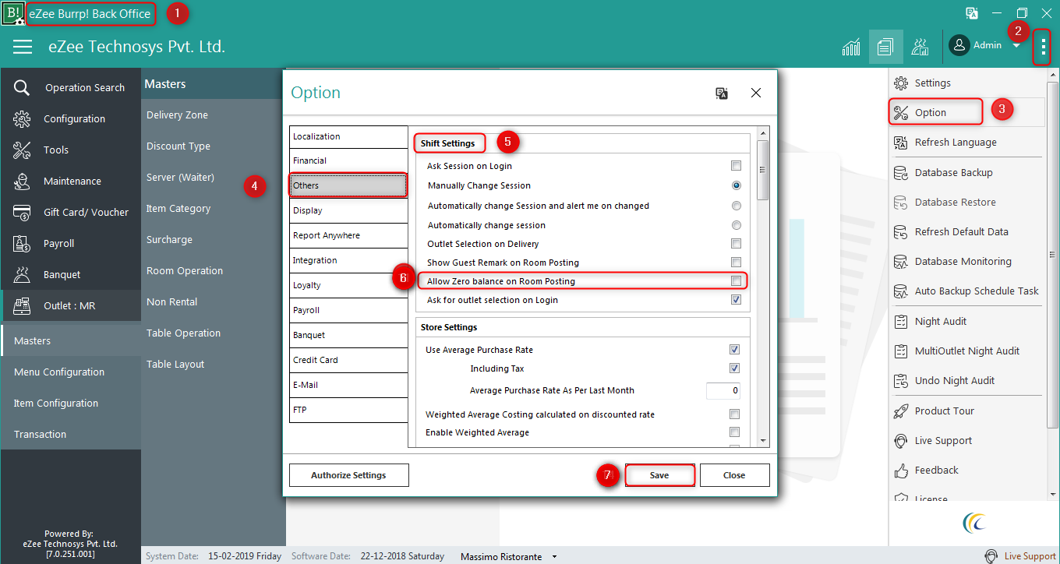Screen dimensions: 1060x564
Task: Open Massimo Ristorante outlet dropdown
Action: (x=554, y=557)
